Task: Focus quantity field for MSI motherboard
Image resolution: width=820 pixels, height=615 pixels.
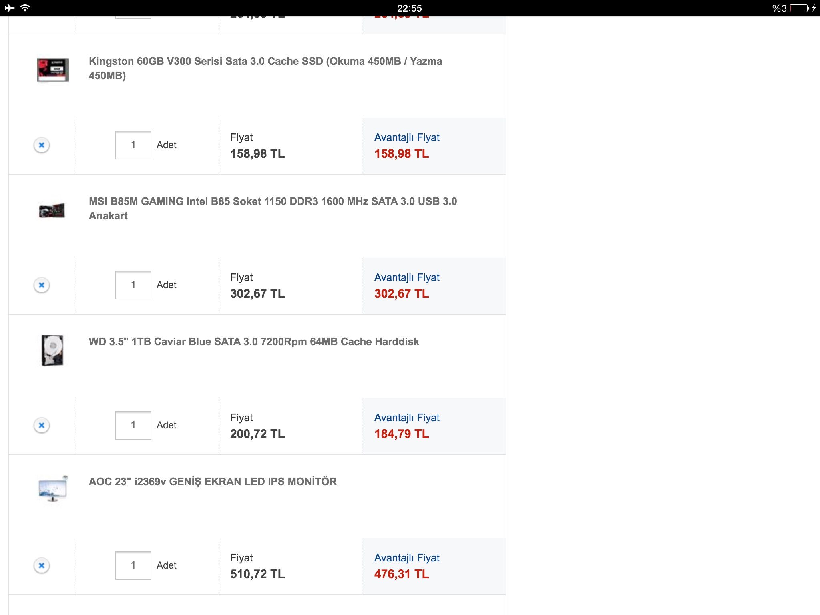Action: (133, 285)
